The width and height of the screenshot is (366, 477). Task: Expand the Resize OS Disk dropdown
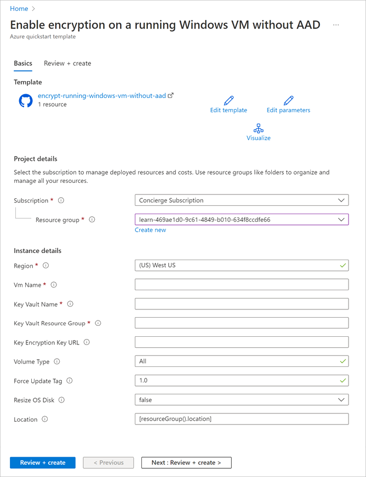click(242, 400)
